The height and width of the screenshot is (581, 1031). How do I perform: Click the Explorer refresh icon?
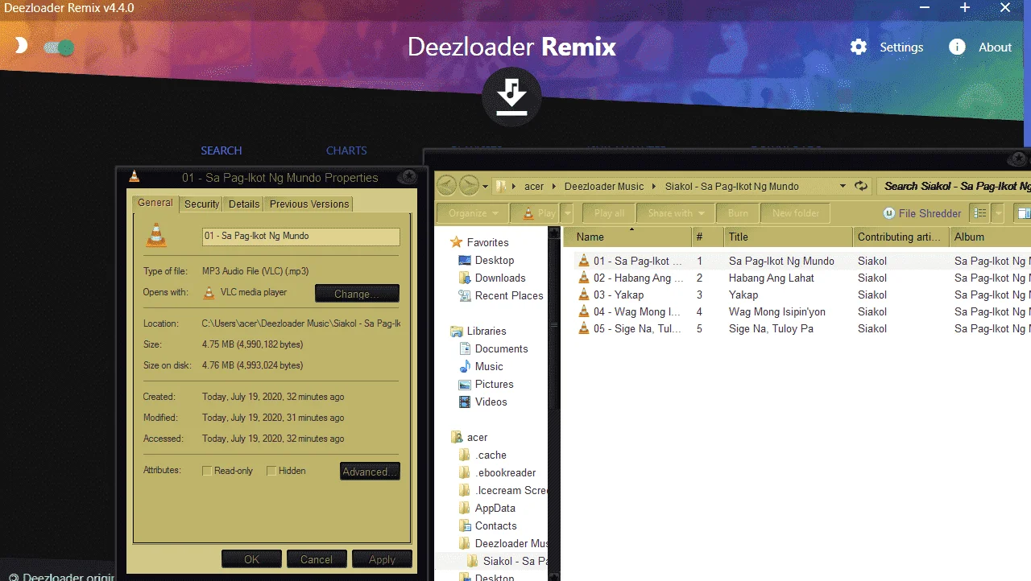pos(861,186)
